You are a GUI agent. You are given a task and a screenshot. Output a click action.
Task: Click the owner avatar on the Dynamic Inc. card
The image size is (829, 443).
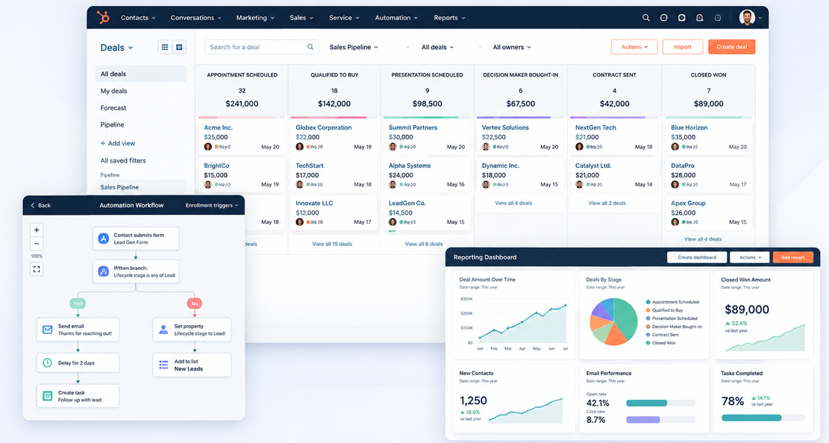(486, 184)
